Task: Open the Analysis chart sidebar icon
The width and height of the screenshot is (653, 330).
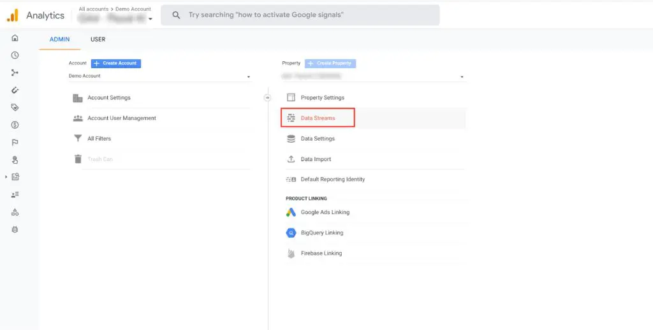Action: (x=15, y=177)
